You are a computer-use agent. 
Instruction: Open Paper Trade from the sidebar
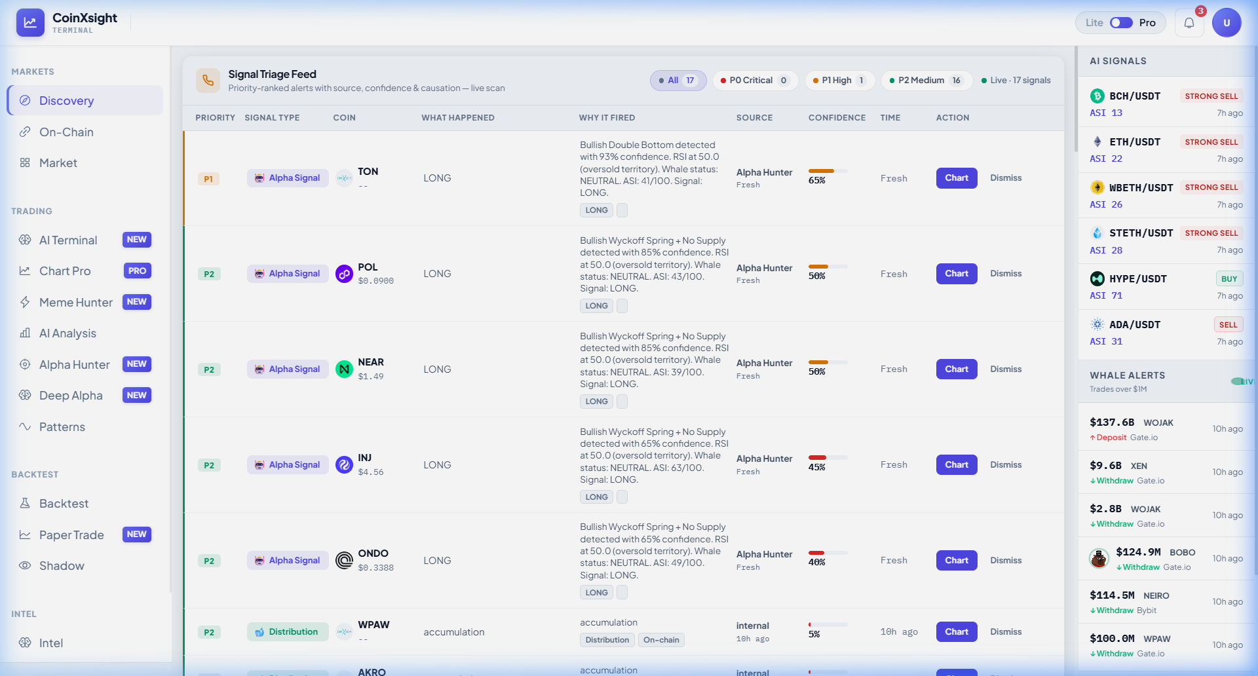pos(85,535)
